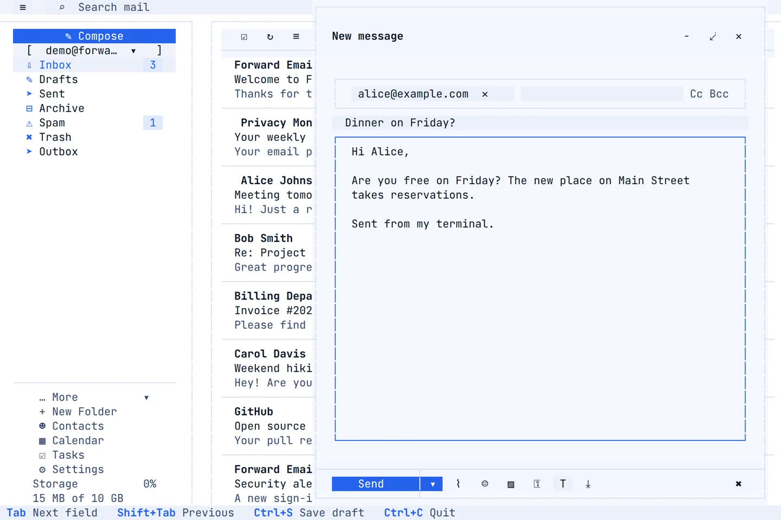The width and height of the screenshot is (781, 520).
Task: Open the Bob Smith email
Action: (268, 252)
